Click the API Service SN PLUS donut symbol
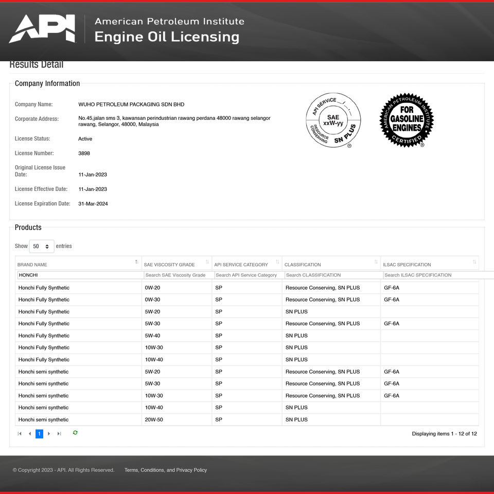Screen dimensions: 494x494 (333, 120)
